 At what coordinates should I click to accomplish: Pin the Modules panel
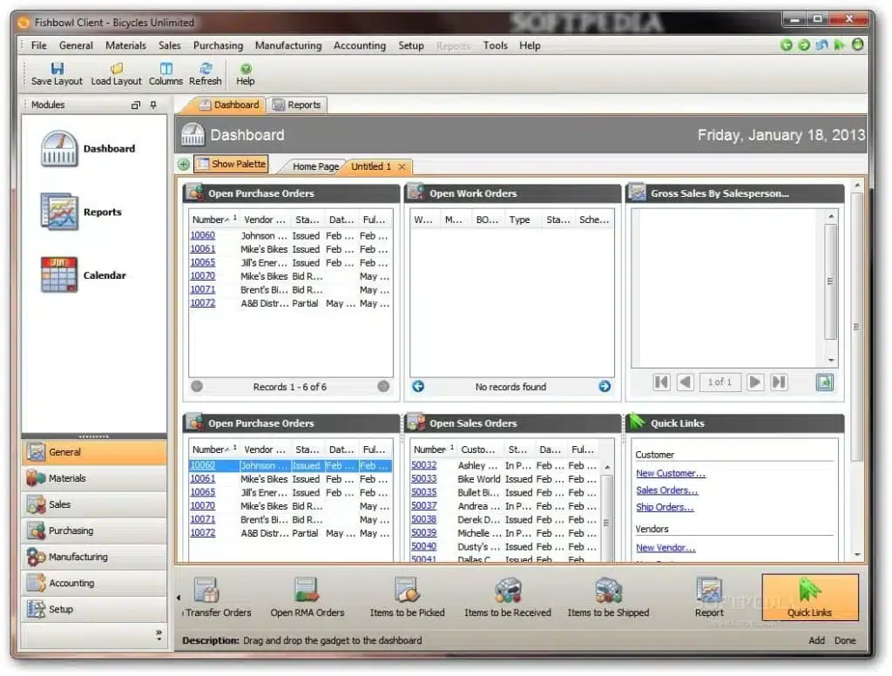click(153, 105)
